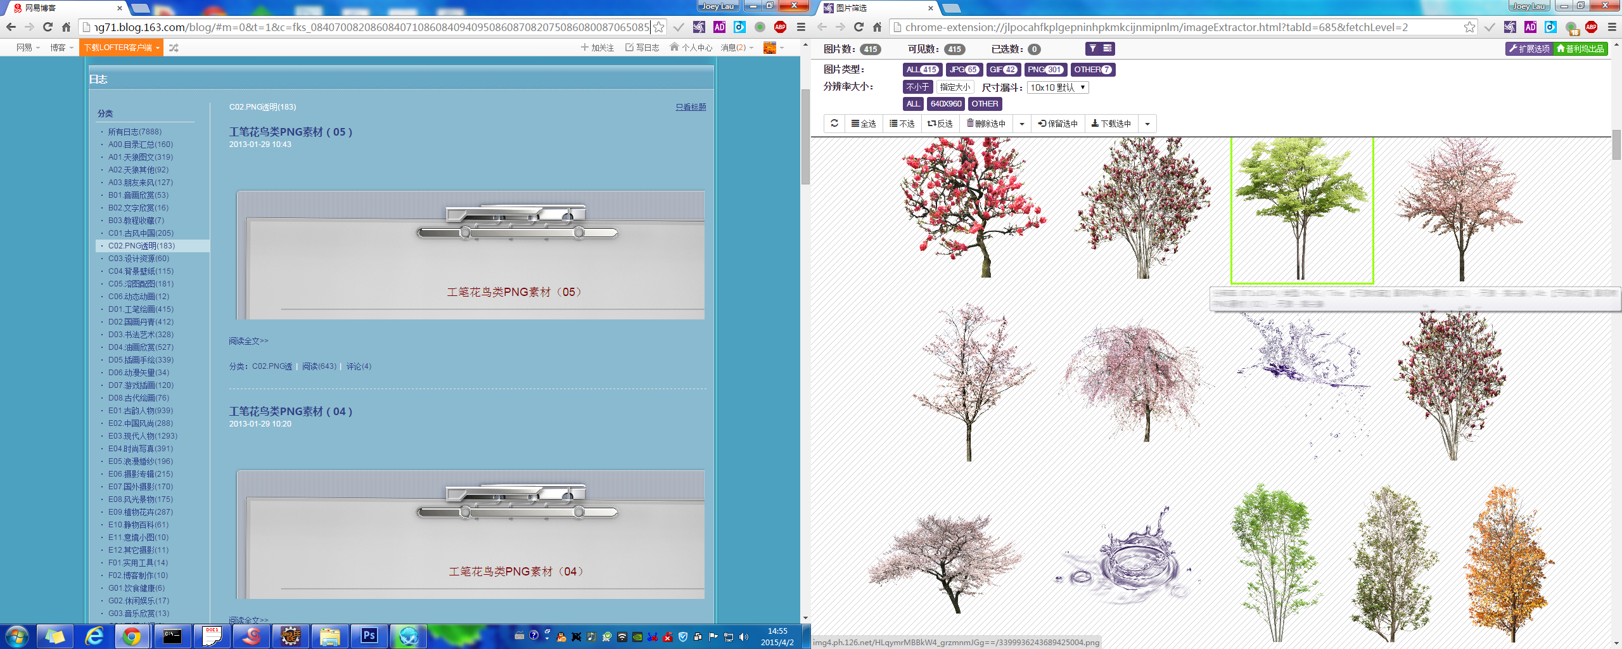Toggle the GIF 42 image type filter
This screenshot has width=1622, height=649.
tap(1003, 70)
